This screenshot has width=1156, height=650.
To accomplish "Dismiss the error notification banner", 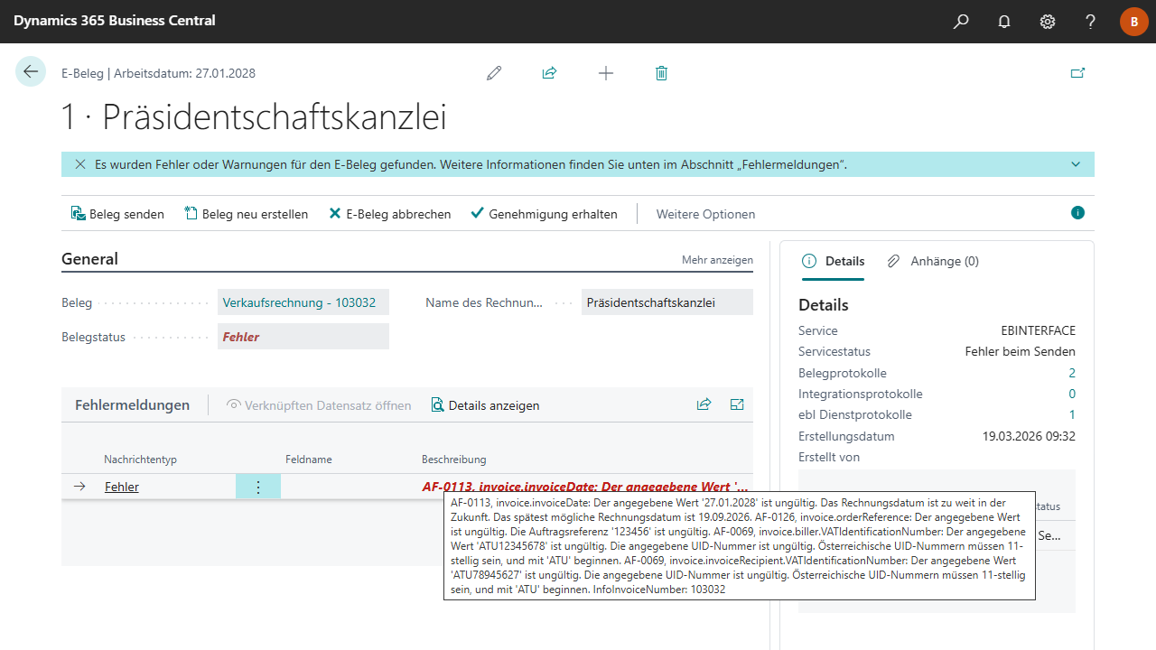I will coord(80,164).
